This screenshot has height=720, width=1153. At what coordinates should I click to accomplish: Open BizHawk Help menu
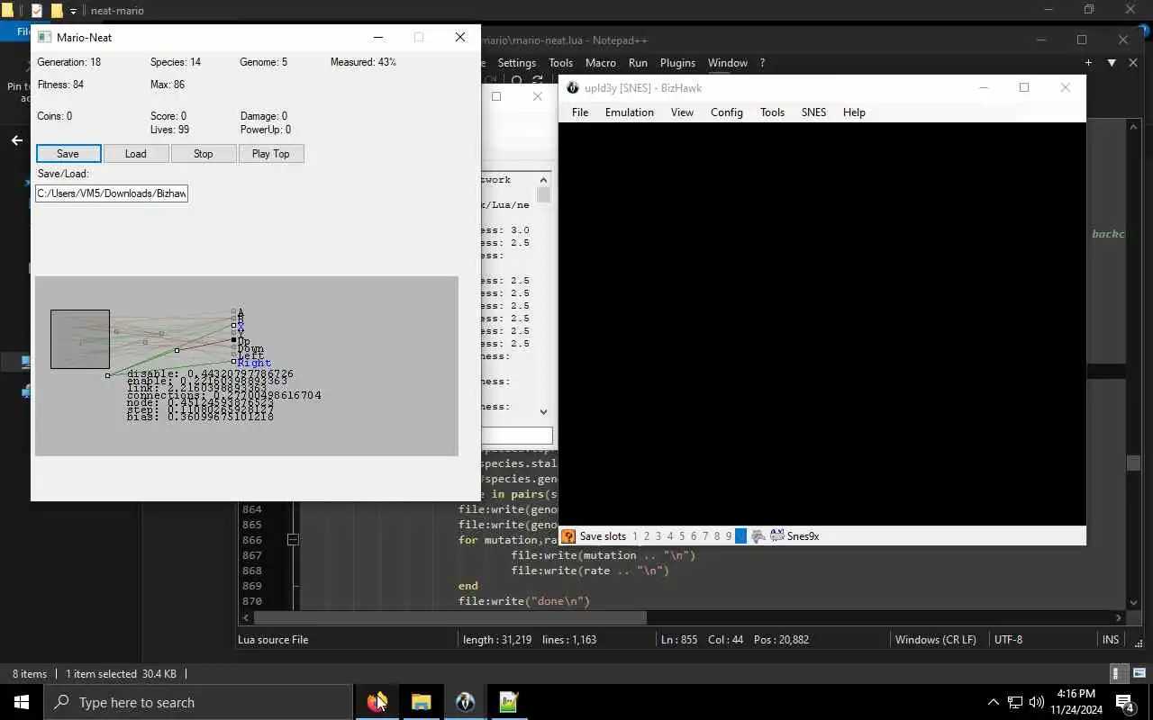pyautogui.click(x=854, y=112)
